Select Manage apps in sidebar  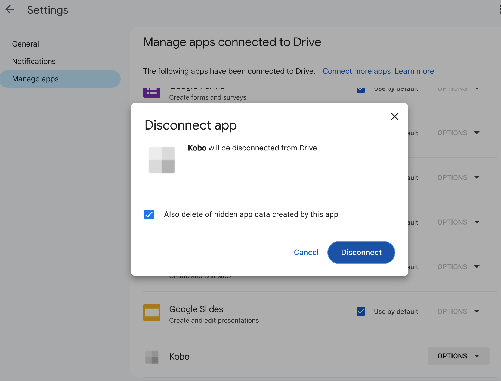click(x=35, y=79)
